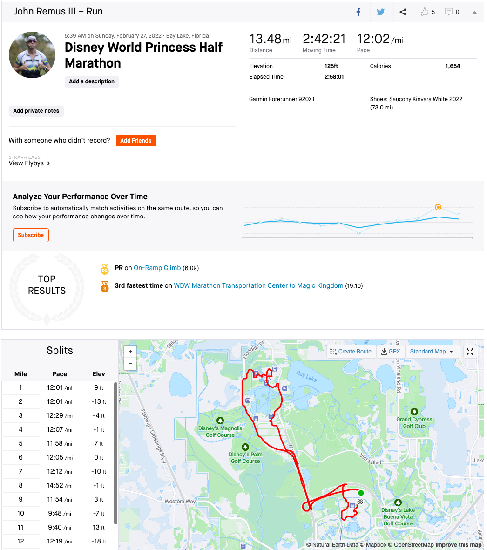Expand map to fullscreen
This screenshot has width=487, height=550.
tap(470, 352)
